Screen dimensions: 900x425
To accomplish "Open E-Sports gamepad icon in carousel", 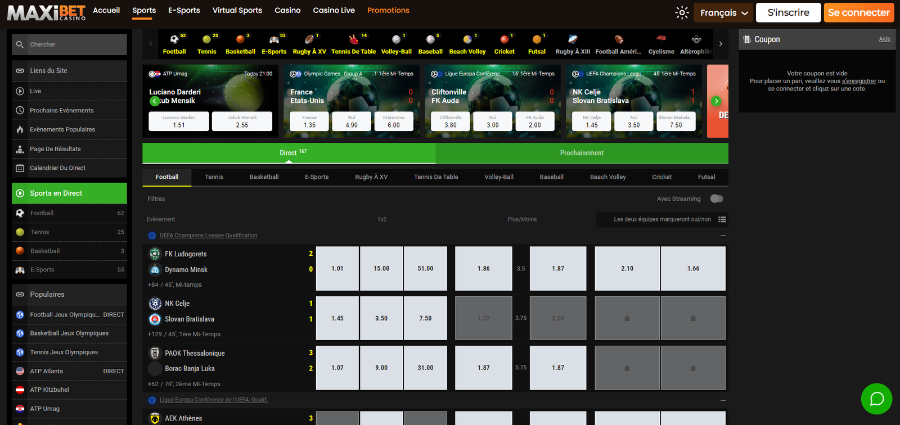I will tap(274, 39).
